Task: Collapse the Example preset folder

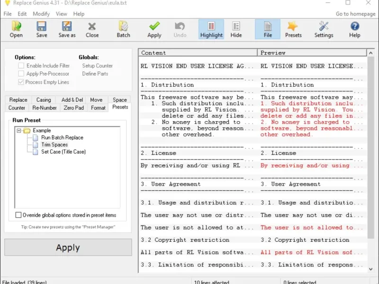Action: click(x=19, y=131)
